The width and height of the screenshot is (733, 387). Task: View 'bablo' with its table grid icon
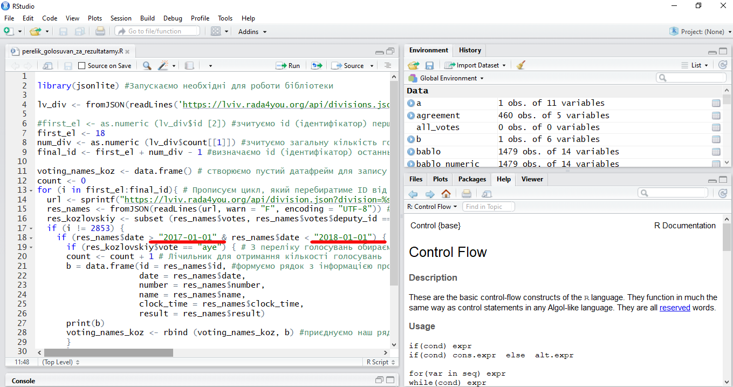716,152
